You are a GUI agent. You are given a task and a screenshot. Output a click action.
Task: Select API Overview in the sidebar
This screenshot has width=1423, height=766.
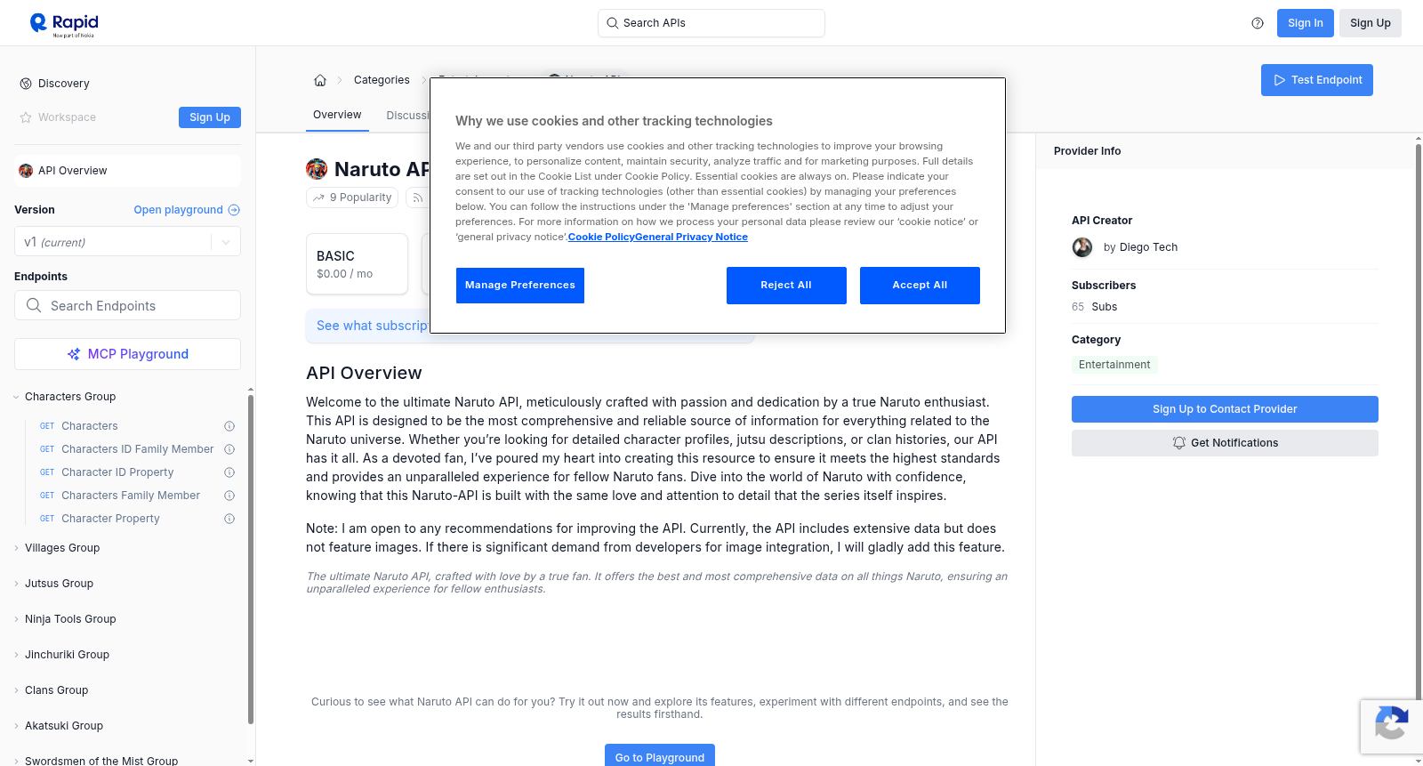(127, 171)
